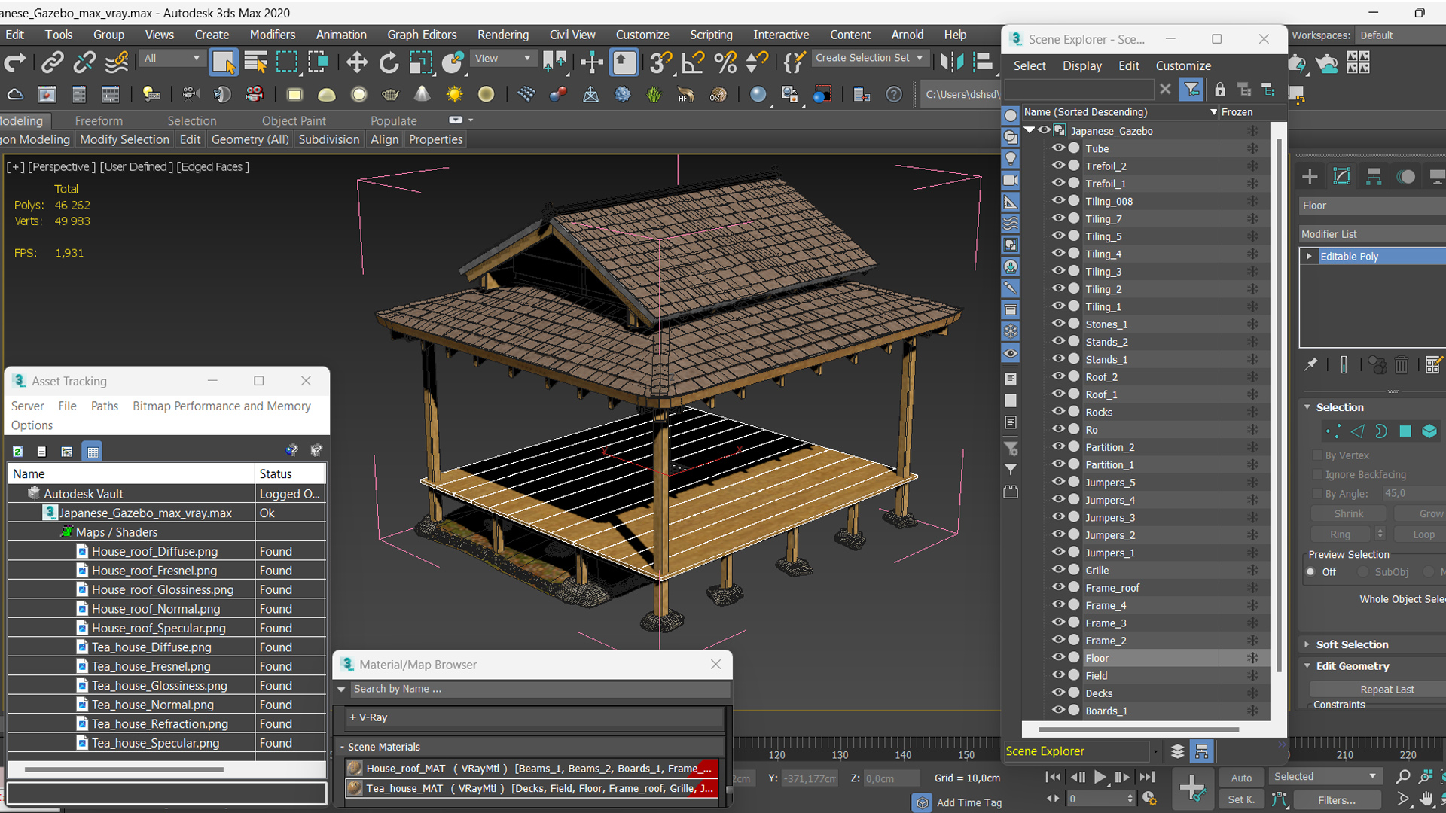The height and width of the screenshot is (813, 1446).
Task: Toggle the Auto key button
Action: pyautogui.click(x=1241, y=778)
